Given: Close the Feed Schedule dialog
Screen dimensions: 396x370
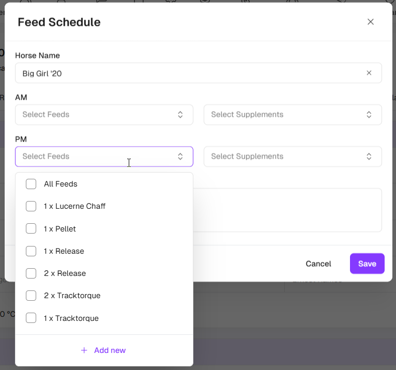Looking at the screenshot, I should pyautogui.click(x=370, y=22).
